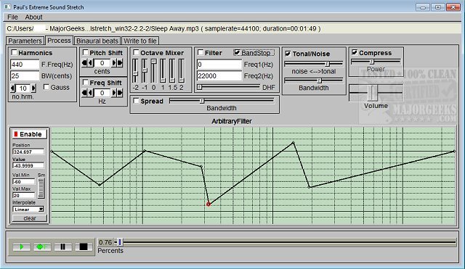Click the loaded Sleep Away.mp3 file path text
Screen dimensions: 465x269
[x=163, y=29]
